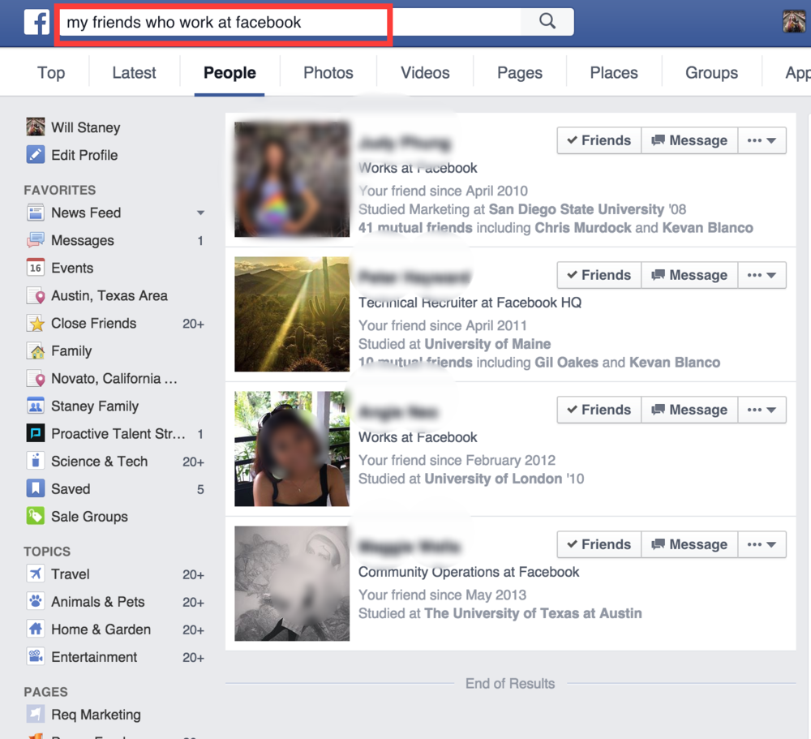The image size is (811, 739).
Task: Open the Videos tab
Action: tap(425, 72)
